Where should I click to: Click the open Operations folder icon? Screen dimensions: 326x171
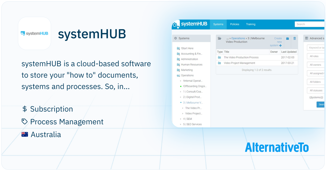[178, 75]
